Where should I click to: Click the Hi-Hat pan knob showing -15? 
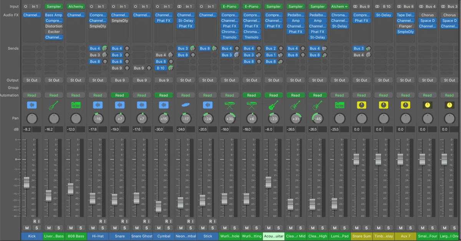[98, 119]
